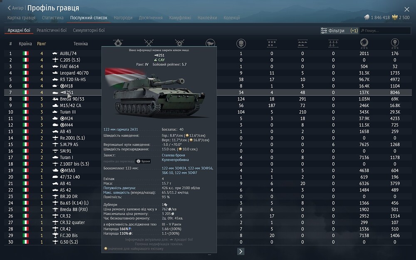Sort by the five stars column icon
This screenshot has height=260, width=416.
tap(272, 44)
